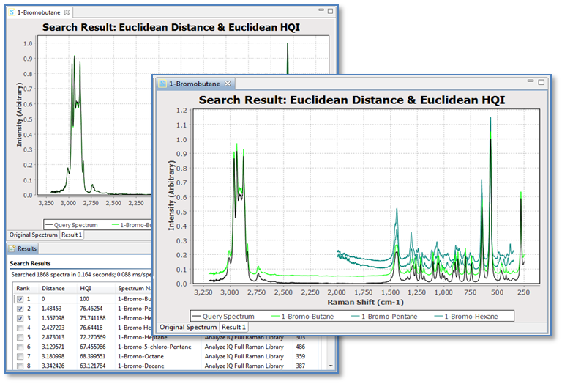Click spectrum icon on back 1-Bromobutane tab
The height and width of the screenshot is (384, 562).
[12, 12]
